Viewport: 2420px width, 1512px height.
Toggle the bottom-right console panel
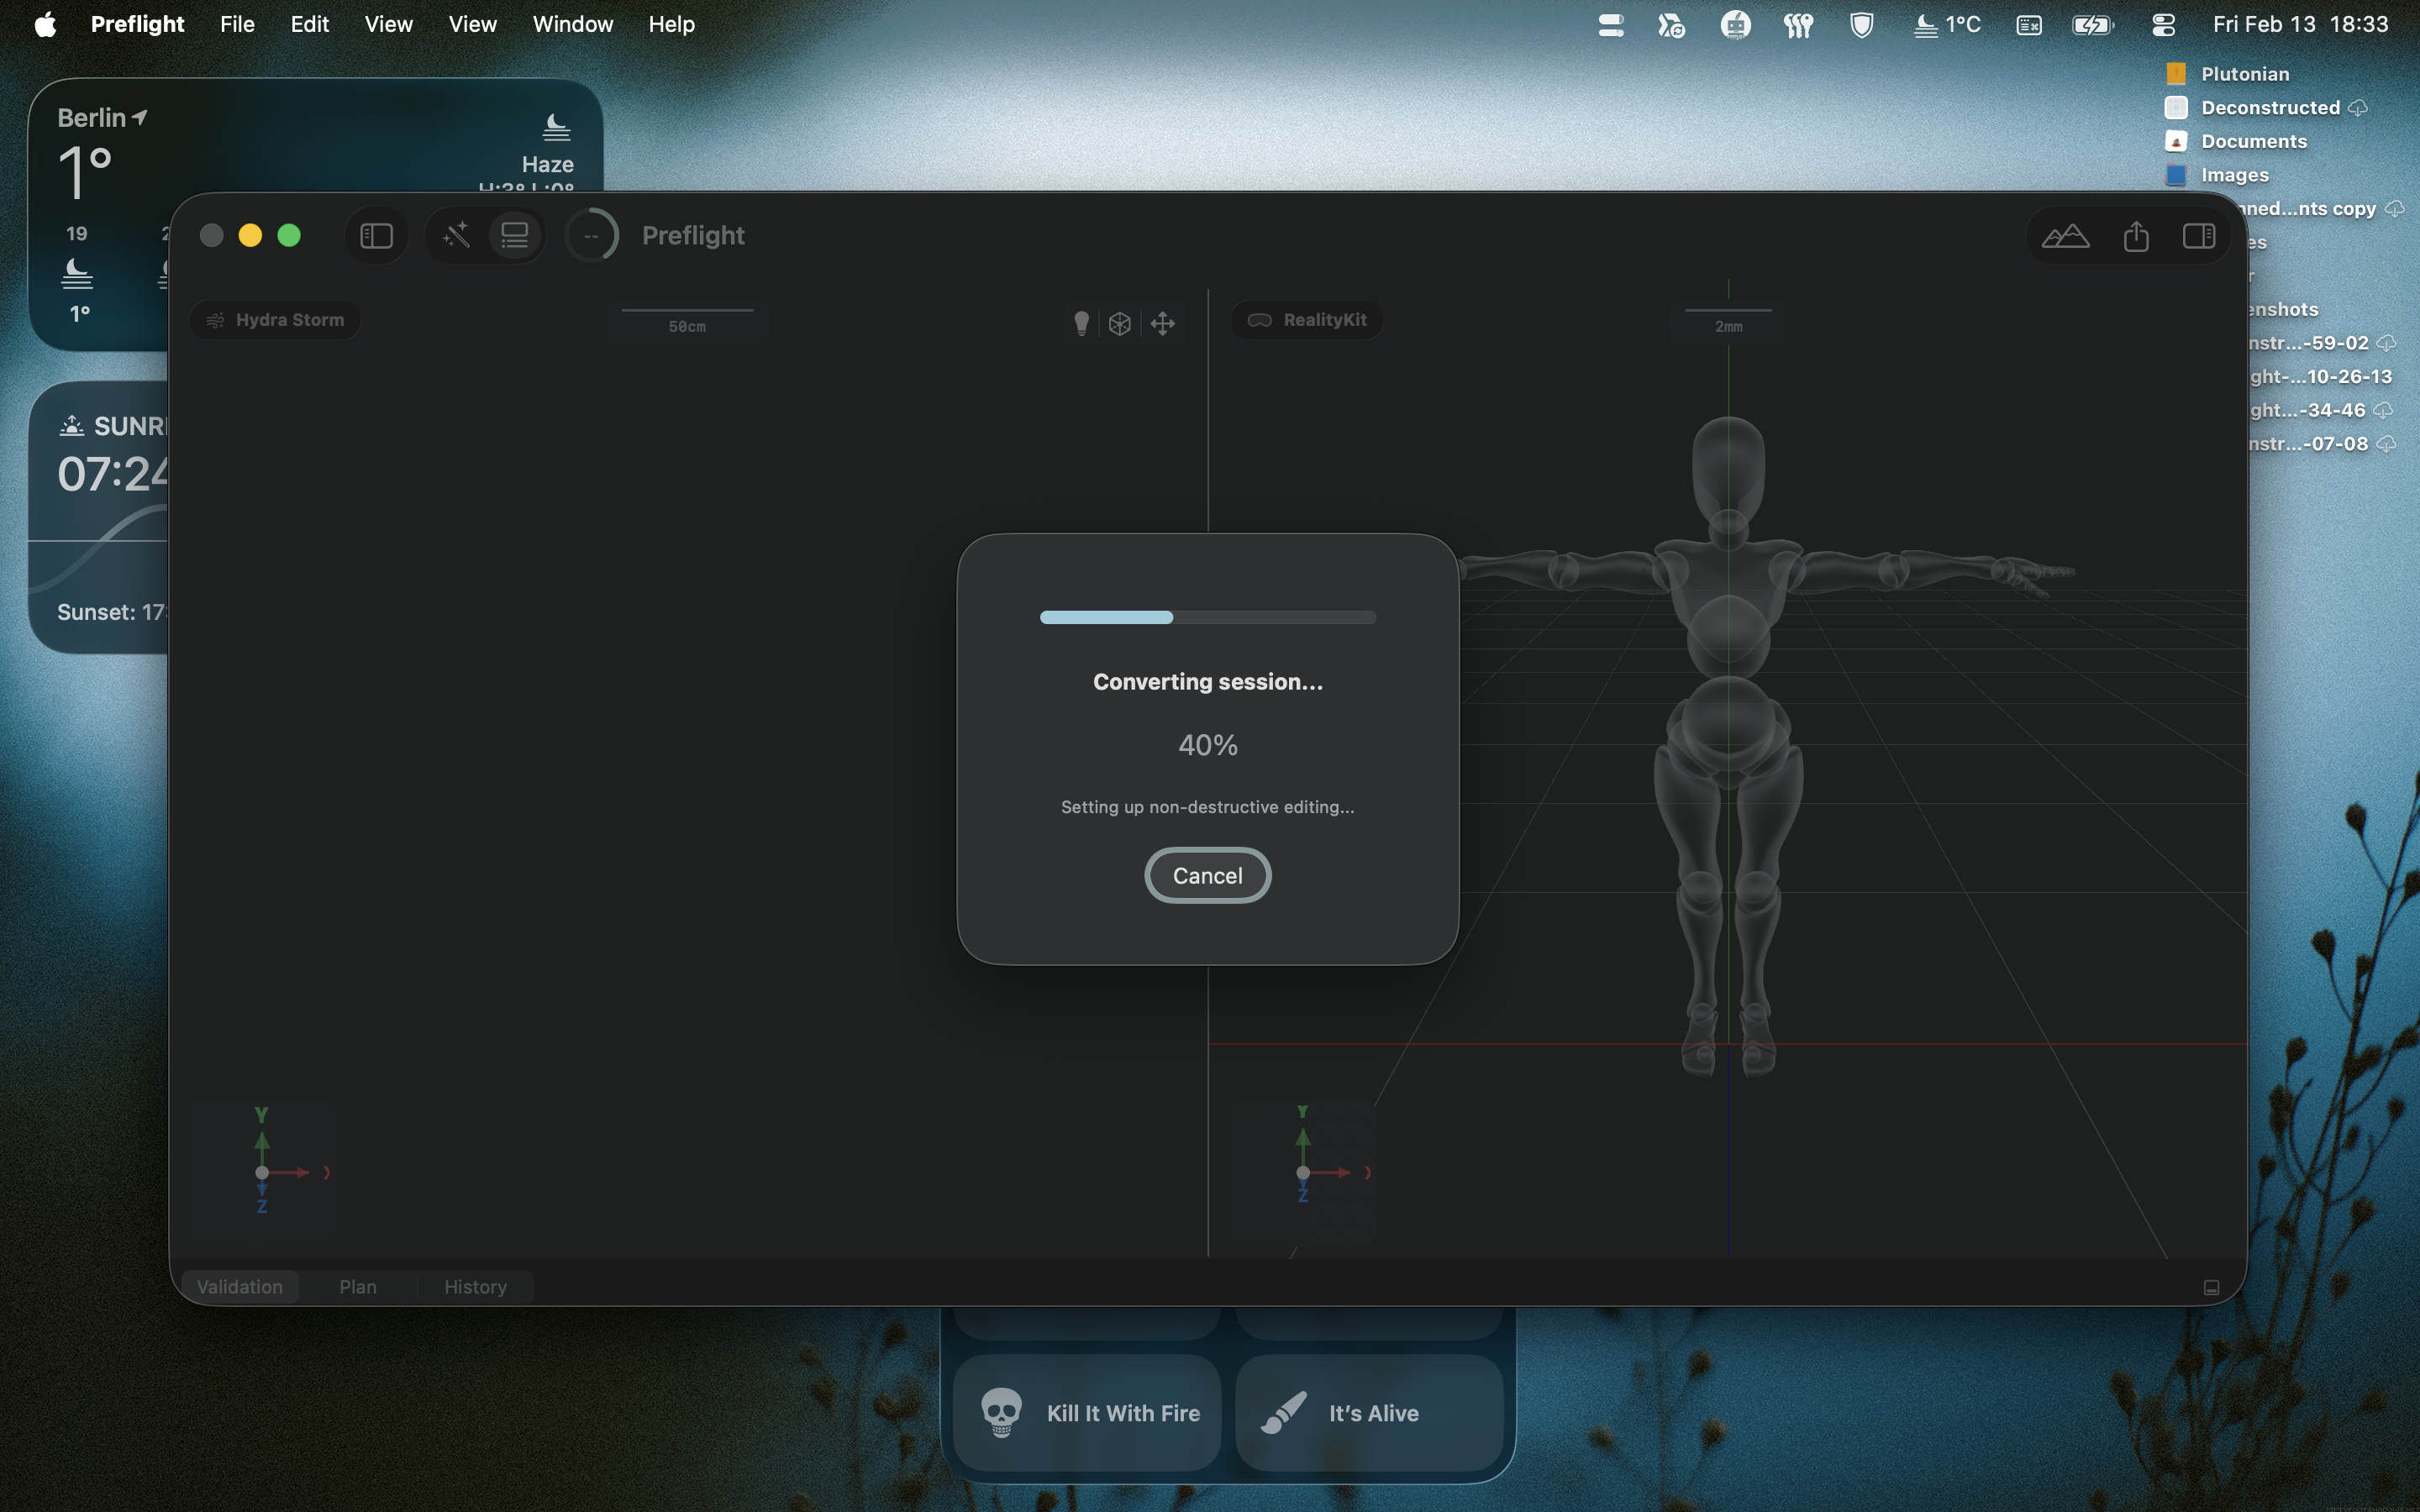(2211, 1287)
